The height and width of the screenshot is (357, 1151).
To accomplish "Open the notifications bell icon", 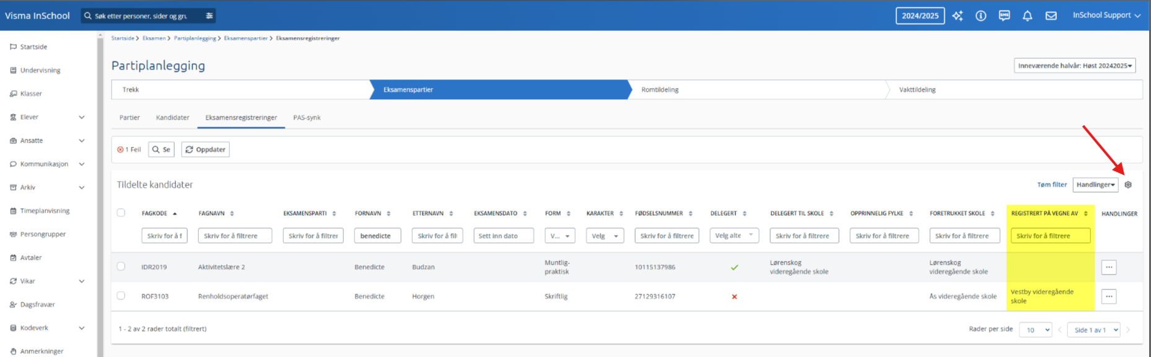I will [1027, 16].
